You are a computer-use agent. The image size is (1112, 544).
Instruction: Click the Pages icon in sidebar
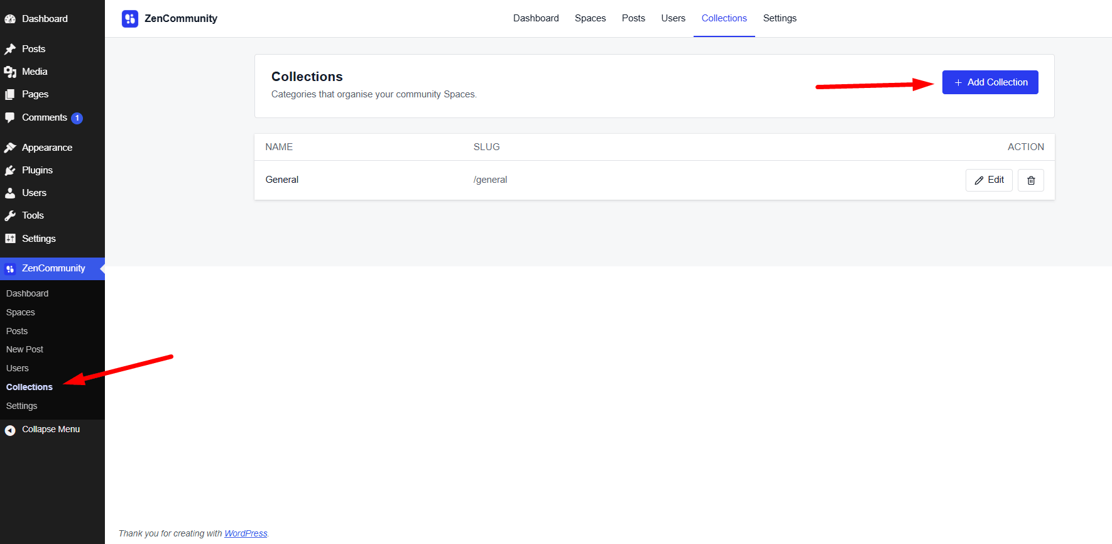pyautogui.click(x=10, y=94)
